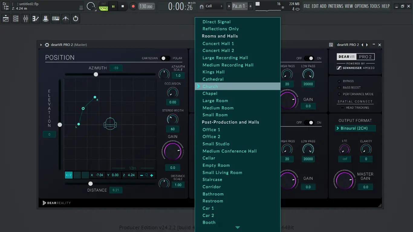Click the record button

click(133, 6)
